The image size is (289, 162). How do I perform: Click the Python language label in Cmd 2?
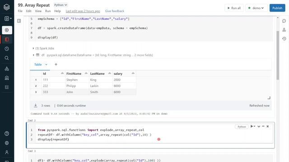tap(242, 126)
